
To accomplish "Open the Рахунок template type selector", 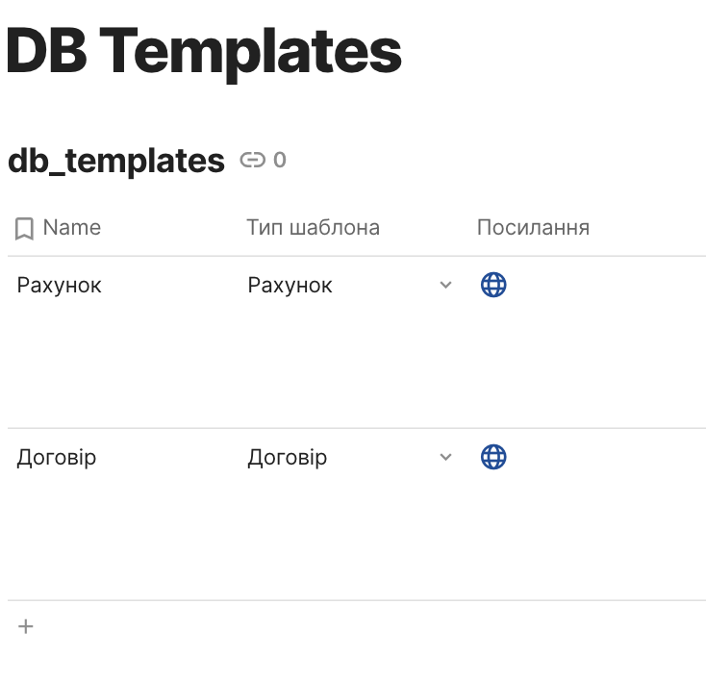I will [290, 285].
